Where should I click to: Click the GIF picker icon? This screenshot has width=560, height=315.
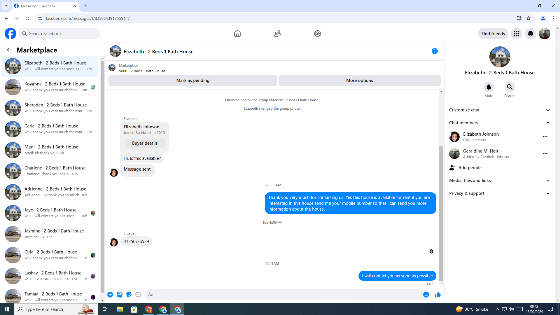tap(138, 295)
